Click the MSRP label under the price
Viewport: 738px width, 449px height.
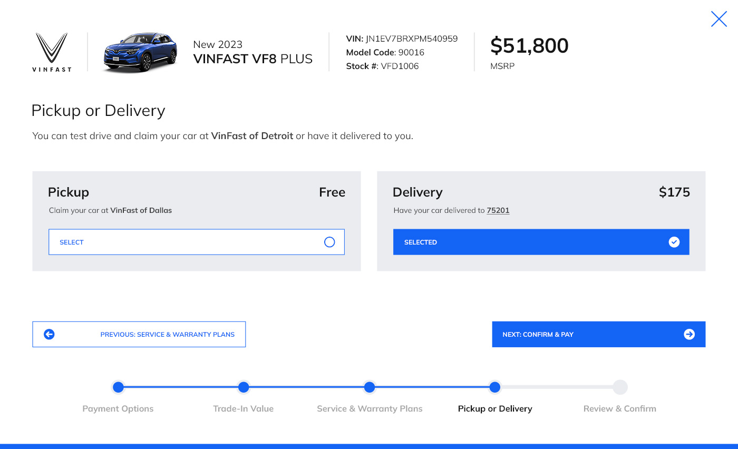click(x=502, y=66)
